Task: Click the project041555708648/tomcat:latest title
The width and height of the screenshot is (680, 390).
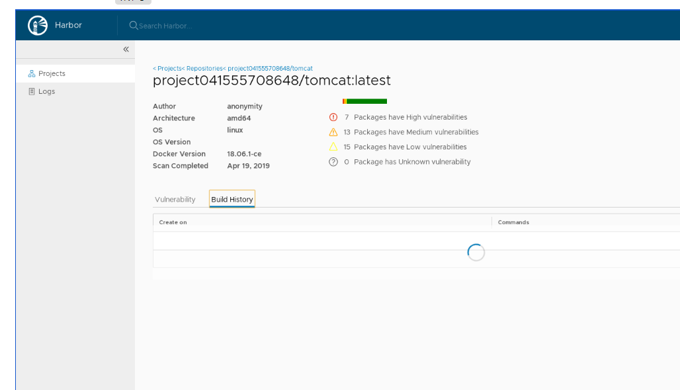Action: coord(273,81)
